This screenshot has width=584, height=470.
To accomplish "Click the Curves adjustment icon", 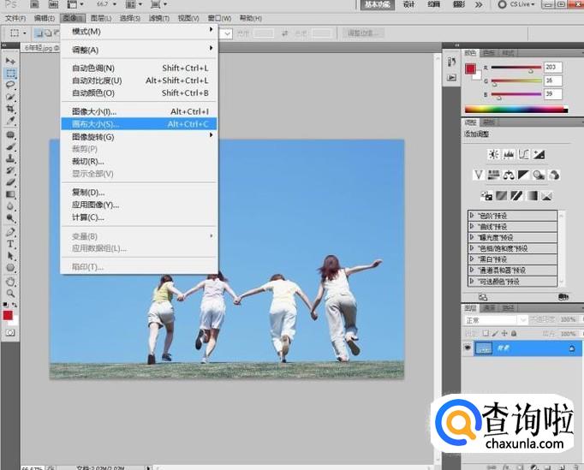I will tap(524, 154).
